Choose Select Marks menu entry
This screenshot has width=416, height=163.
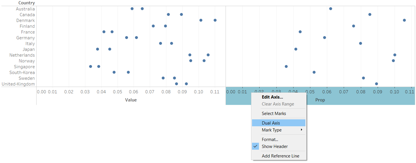click(274, 113)
